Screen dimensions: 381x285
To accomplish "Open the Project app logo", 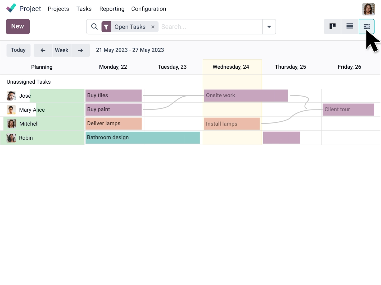I will 11,8.
